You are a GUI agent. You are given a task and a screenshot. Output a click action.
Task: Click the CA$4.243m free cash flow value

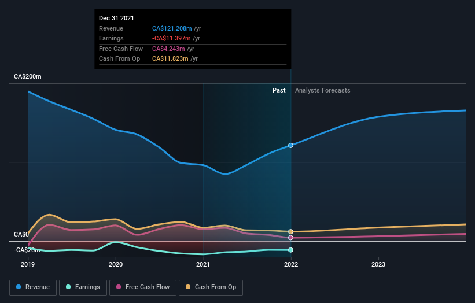[168, 49]
